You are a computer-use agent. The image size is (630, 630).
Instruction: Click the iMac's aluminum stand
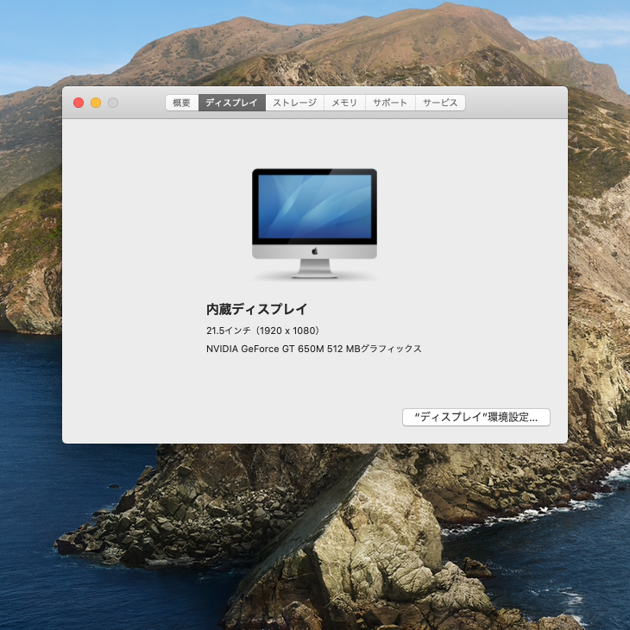(x=314, y=268)
